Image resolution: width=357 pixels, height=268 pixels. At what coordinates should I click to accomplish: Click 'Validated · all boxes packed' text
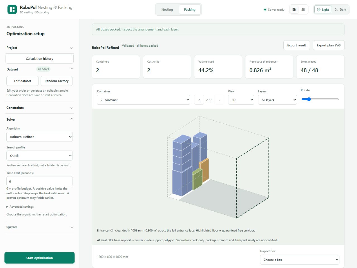click(x=140, y=46)
